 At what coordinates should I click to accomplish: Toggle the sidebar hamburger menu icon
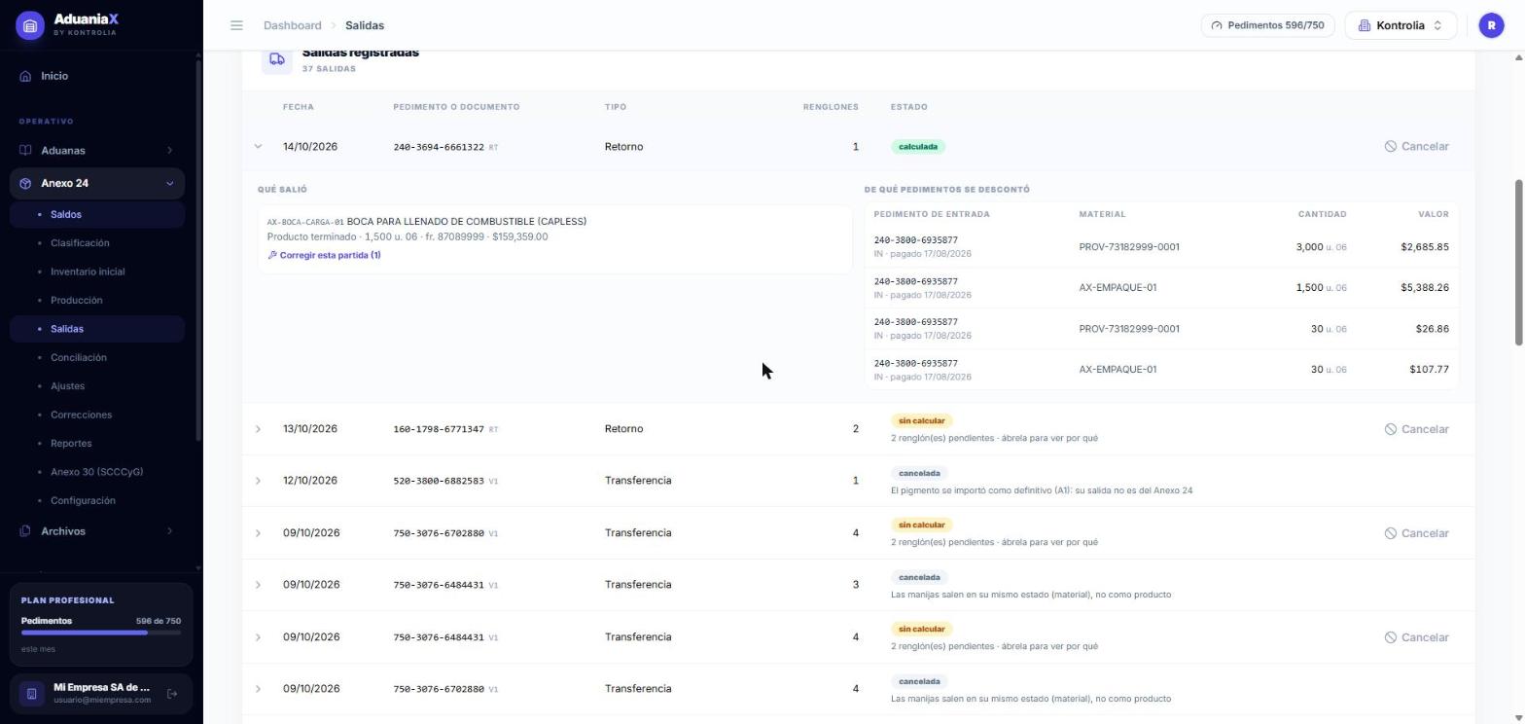coord(236,25)
